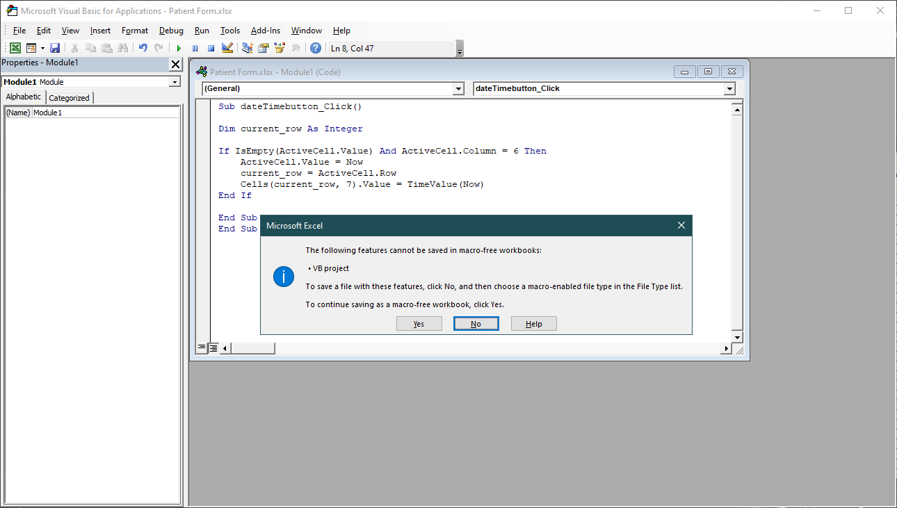Click the Break pause icon
Viewport: 897px width, 508px height.
click(x=195, y=48)
